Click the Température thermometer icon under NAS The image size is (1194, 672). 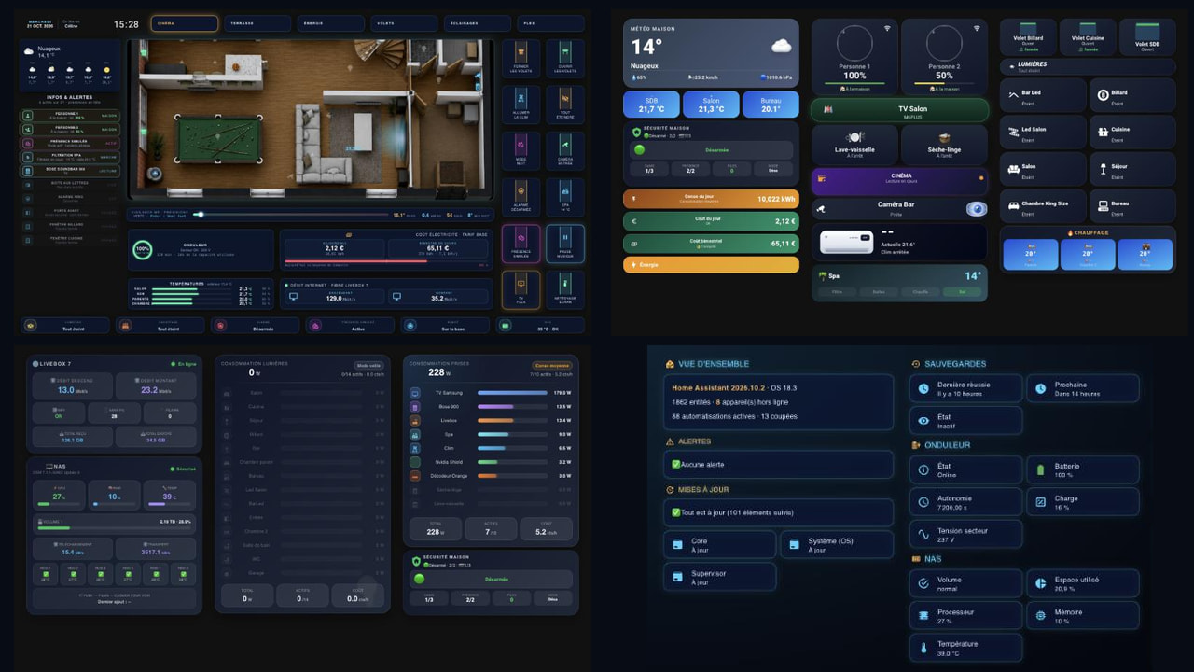(x=923, y=648)
